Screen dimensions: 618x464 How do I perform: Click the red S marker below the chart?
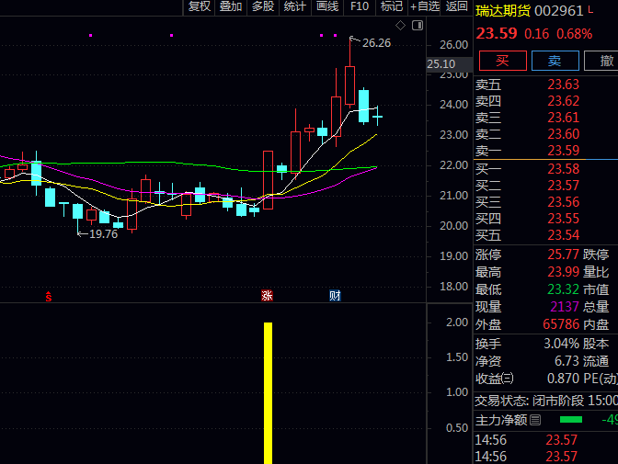tap(49, 297)
